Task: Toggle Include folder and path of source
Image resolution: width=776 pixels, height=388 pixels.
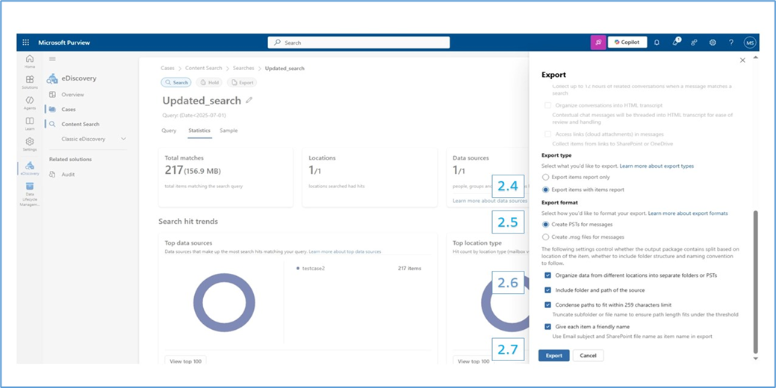Action: 548,290
